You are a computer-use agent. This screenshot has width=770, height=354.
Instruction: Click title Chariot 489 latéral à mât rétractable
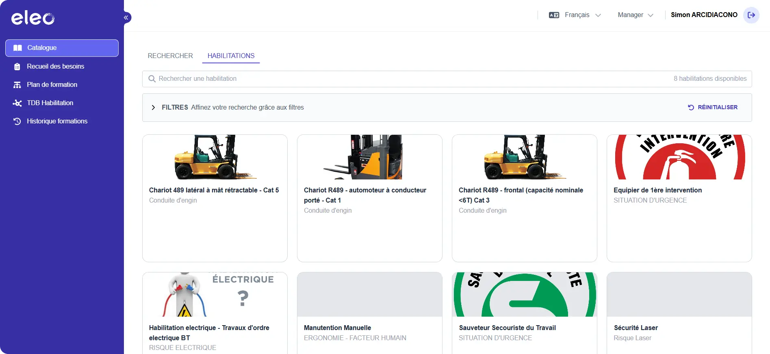click(x=214, y=190)
